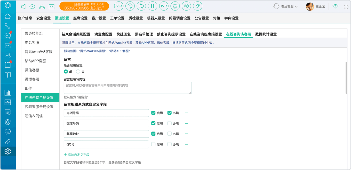
Task: Click the speaker volume icon
Action: point(23,7)
